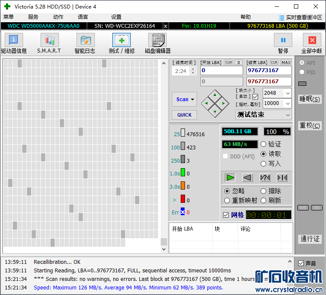Click the green cross app icon
The width and height of the screenshot is (326, 295).
click(x=7, y=6)
